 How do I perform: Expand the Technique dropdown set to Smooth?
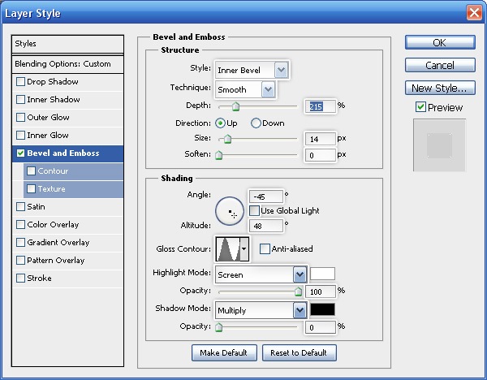pyautogui.click(x=267, y=89)
